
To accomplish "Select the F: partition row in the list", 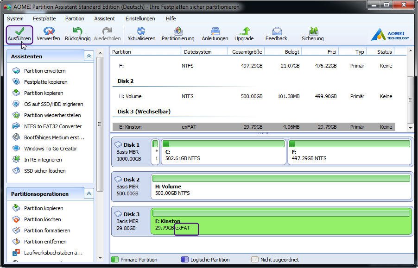I will click(x=254, y=66).
